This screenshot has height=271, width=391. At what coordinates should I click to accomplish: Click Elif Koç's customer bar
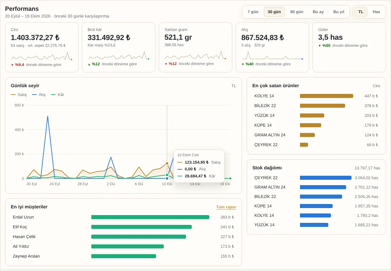click(x=141, y=227)
